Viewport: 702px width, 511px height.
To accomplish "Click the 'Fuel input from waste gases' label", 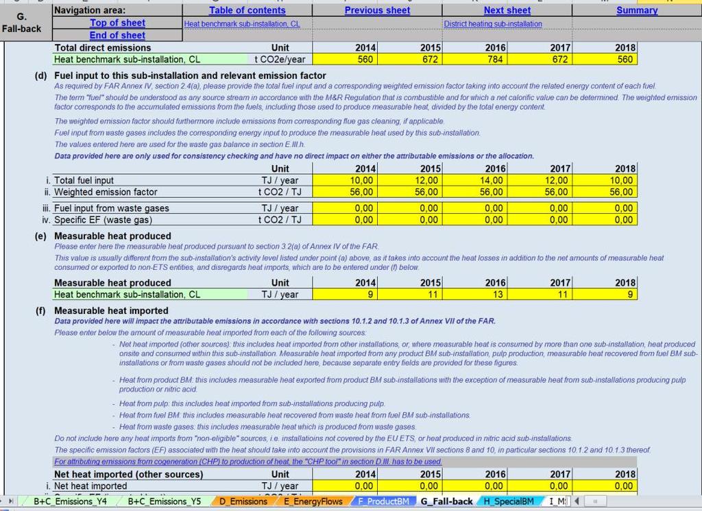I will (x=112, y=208).
